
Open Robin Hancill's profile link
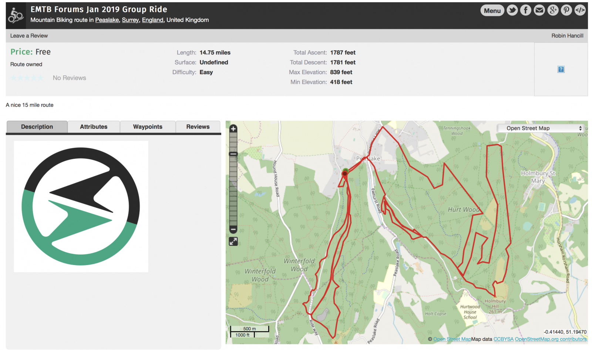click(567, 36)
